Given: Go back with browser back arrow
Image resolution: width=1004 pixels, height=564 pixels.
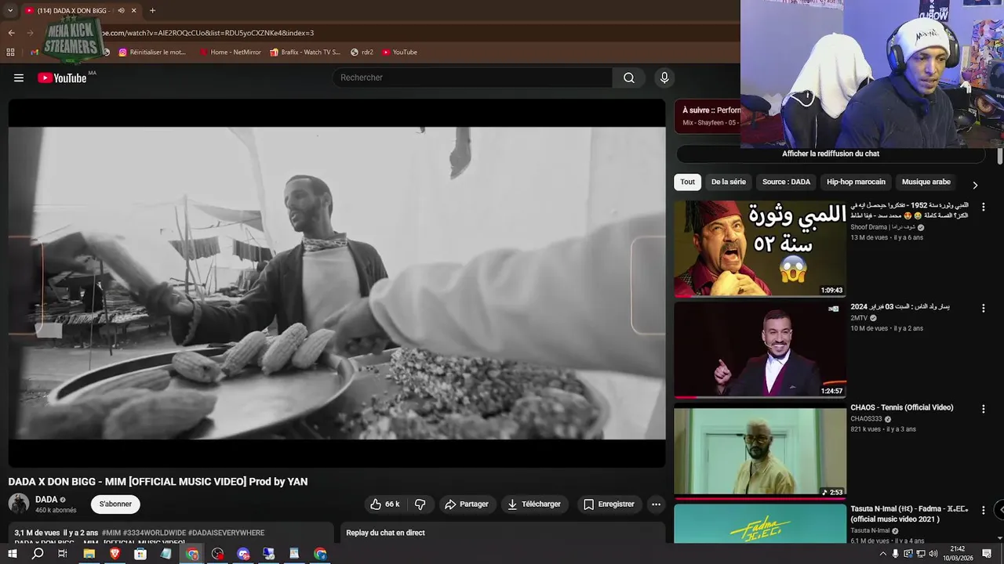Looking at the screenshot, I should click(11, 33).
